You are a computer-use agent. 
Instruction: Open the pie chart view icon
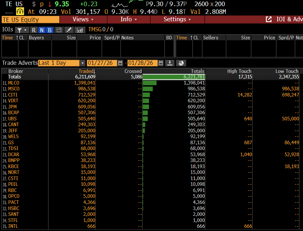181,63
